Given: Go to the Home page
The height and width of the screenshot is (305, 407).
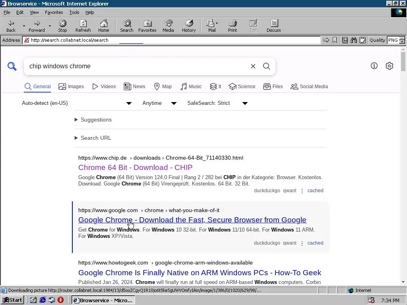Looking at the screenshot, I should point(104,26).
